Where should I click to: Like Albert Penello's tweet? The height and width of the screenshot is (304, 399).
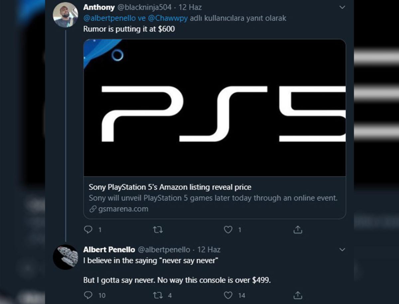pyautogui.click(x=228, y=295)
